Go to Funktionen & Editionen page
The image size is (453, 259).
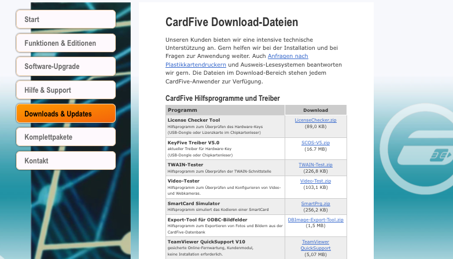(66, 43)
